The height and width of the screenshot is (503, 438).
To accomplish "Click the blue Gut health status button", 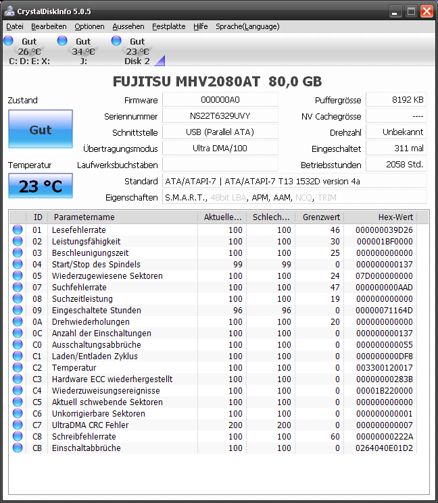I will 41,129.
